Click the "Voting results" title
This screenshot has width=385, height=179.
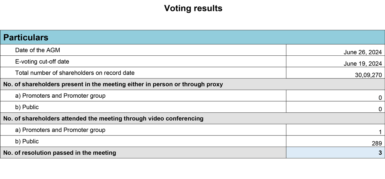193,8
